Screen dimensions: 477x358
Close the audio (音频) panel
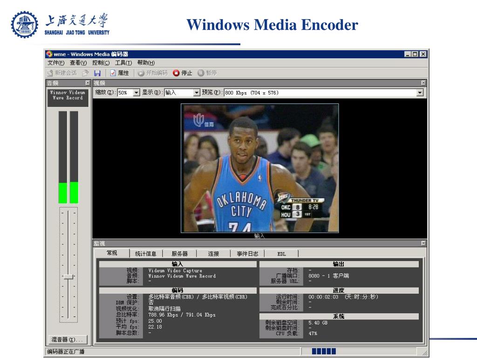[88, 83]
